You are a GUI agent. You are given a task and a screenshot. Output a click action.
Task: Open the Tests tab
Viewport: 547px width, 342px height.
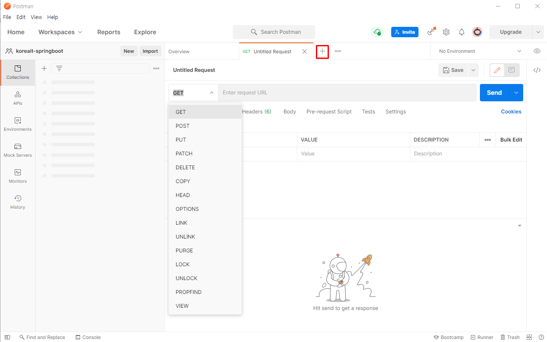[368, 112]
